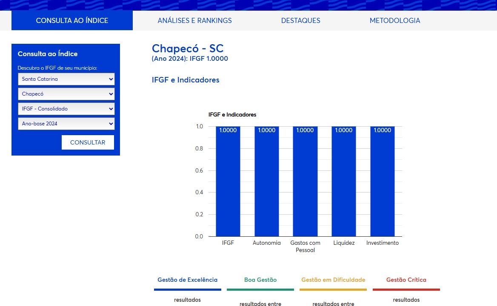Click the Boa Gestão legend label

260,280
